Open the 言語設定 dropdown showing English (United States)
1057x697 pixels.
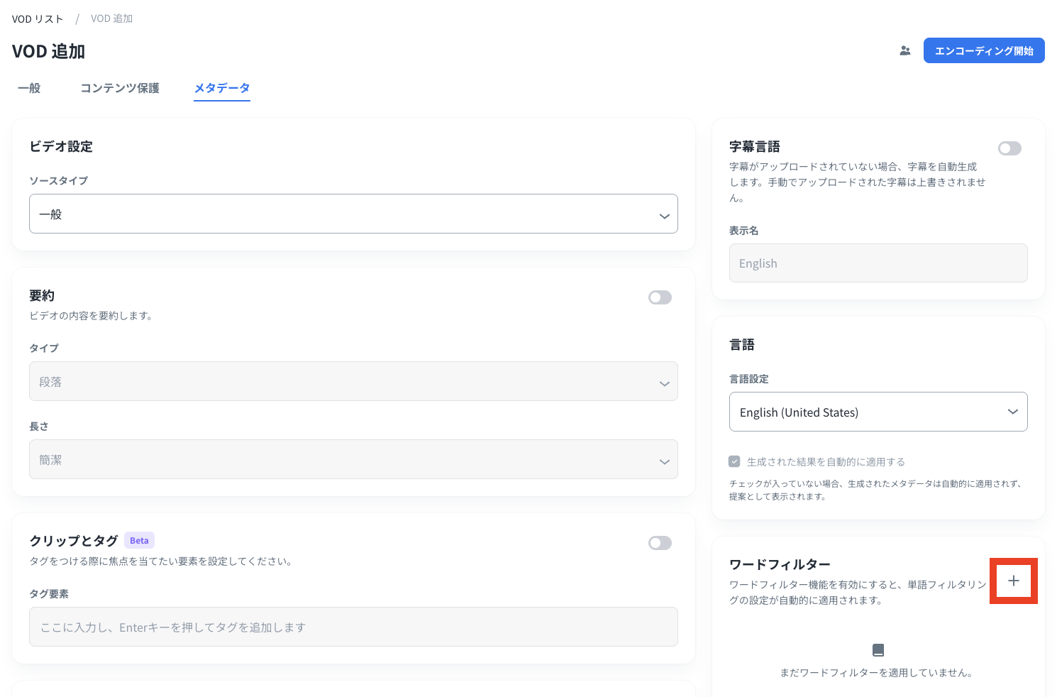(x=878, y=412)
